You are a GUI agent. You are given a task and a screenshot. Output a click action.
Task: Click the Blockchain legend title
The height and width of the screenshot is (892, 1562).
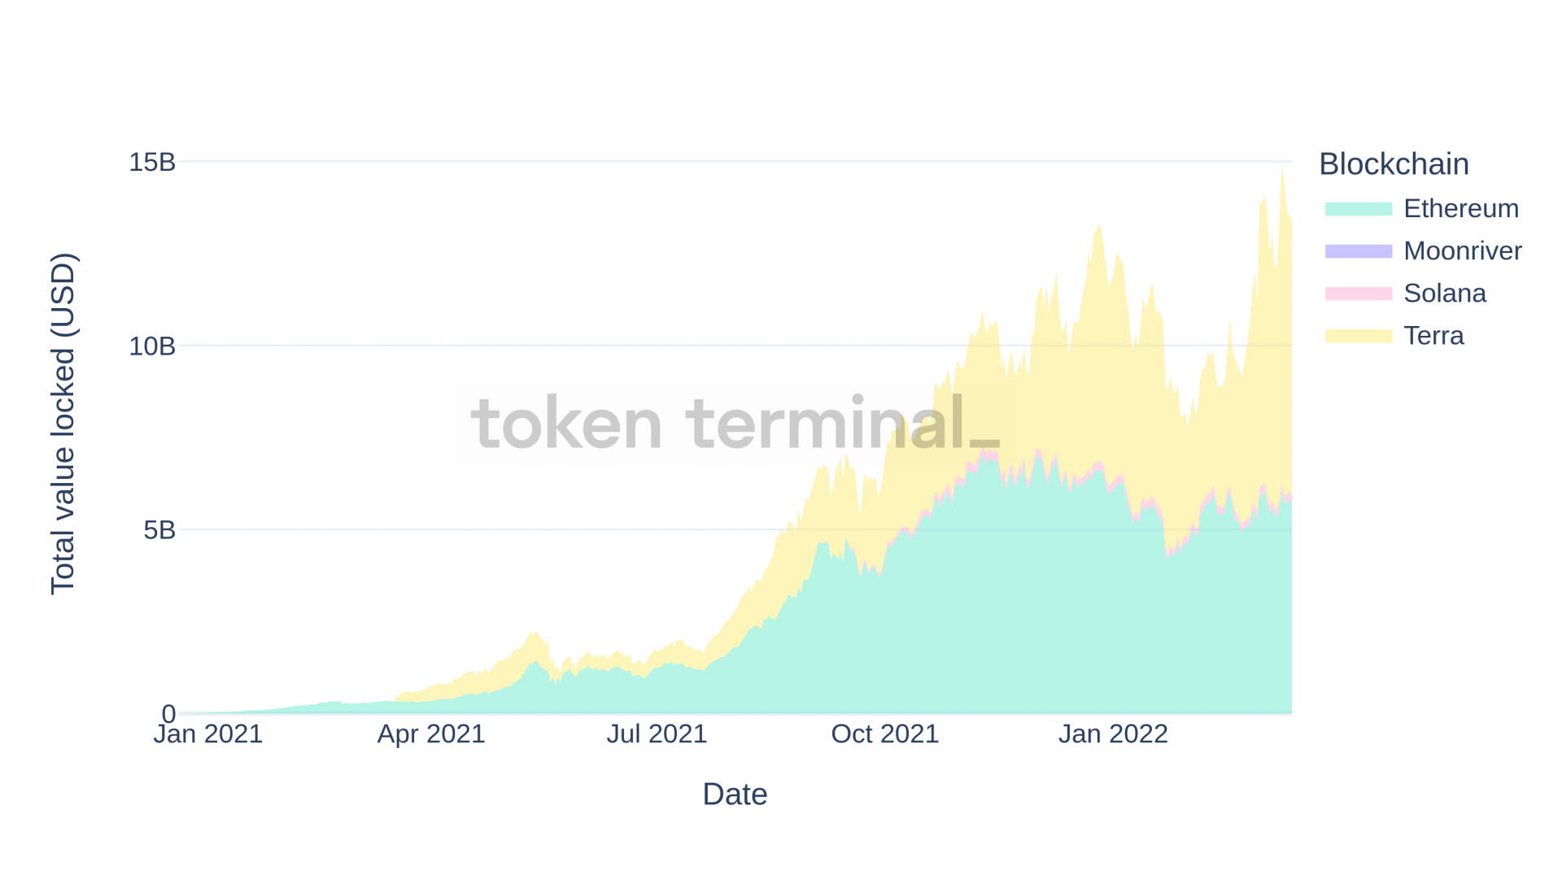coord(1393,164)
